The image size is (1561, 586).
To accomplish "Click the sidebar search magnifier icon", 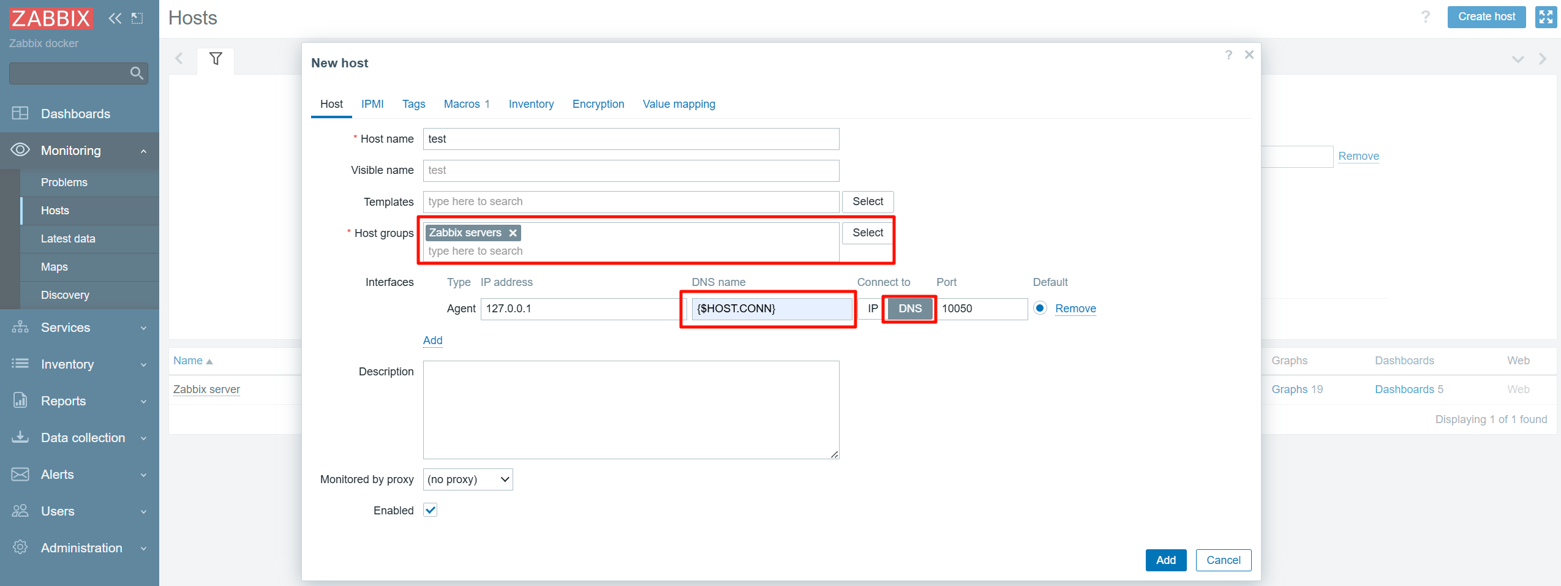I will coord(137,73).
